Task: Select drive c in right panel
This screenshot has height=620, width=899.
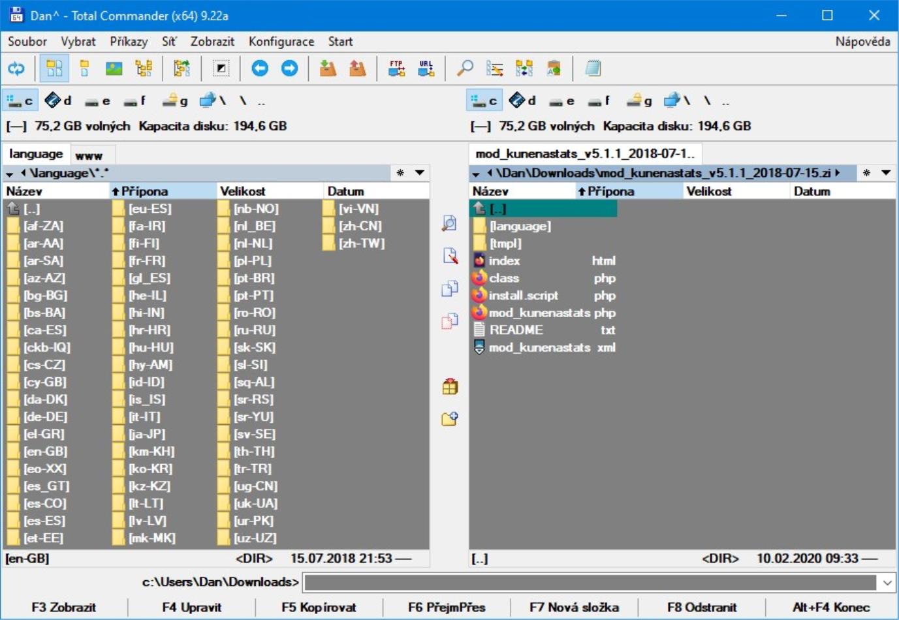Action: (x=484, y=101)
